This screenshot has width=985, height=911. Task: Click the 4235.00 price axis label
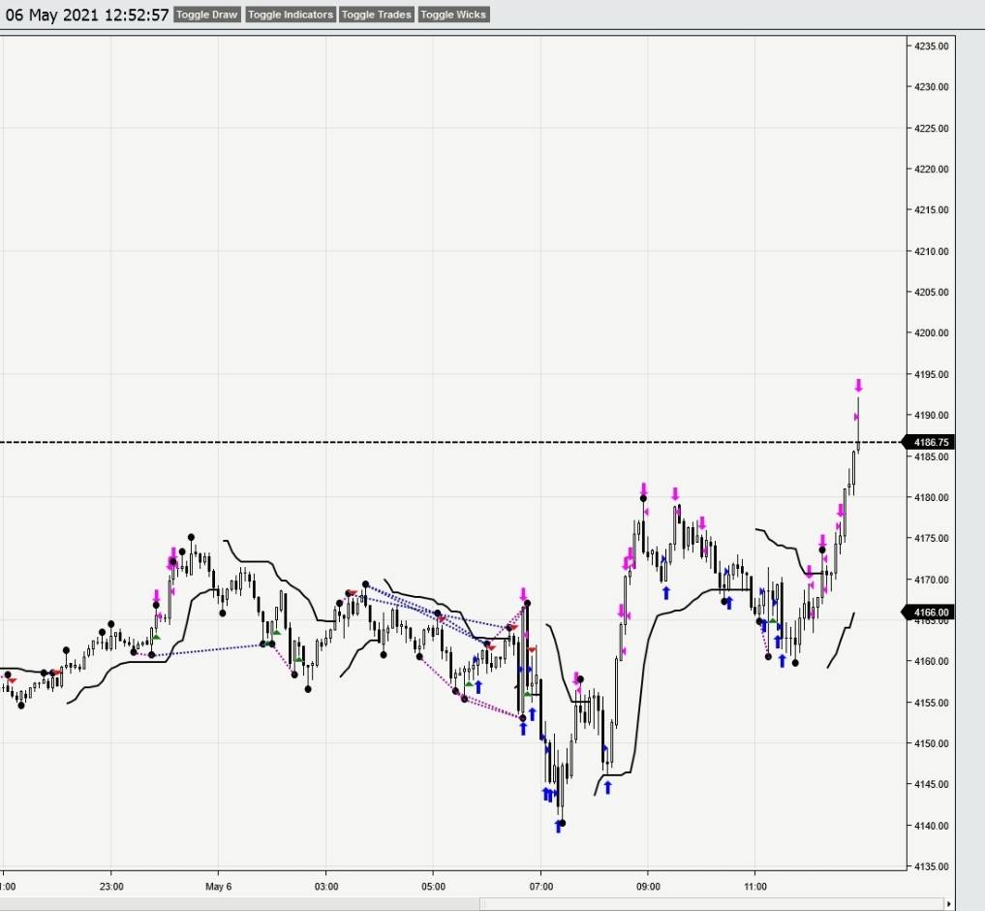tap(931, 46)
